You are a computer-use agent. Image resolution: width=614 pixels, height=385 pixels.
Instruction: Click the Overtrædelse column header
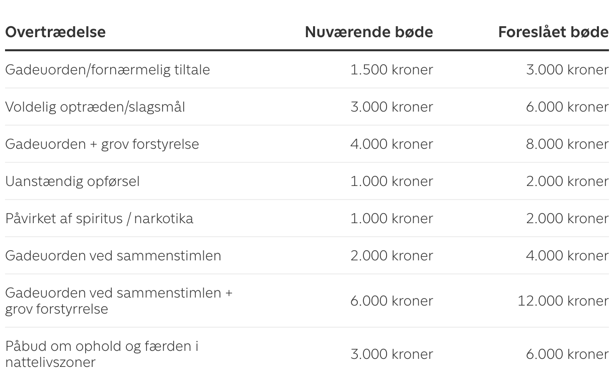[55, 32]
